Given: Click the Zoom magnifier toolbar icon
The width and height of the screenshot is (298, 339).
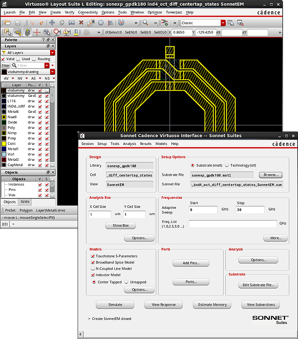Looking at the screenshot, I should pyautogui.click(x=145, y=23).
